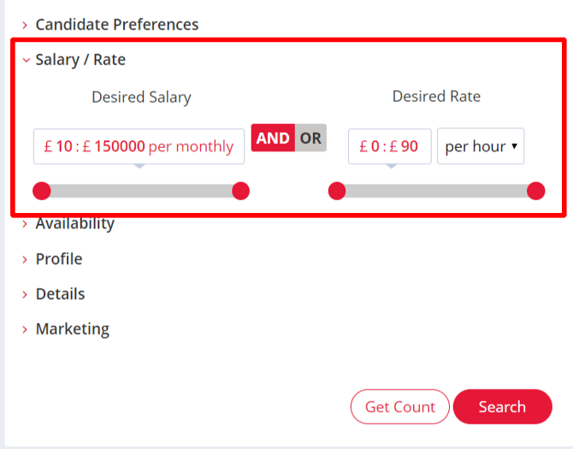
Task: Click the salary slider maximum handle
Action: tap(240, 191)
